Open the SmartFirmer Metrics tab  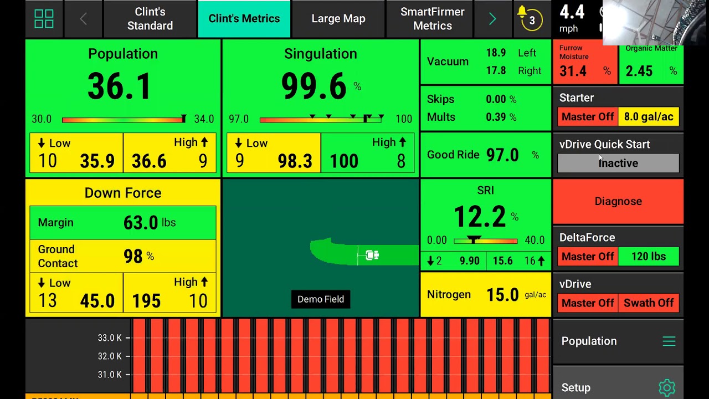coord(433,19)
